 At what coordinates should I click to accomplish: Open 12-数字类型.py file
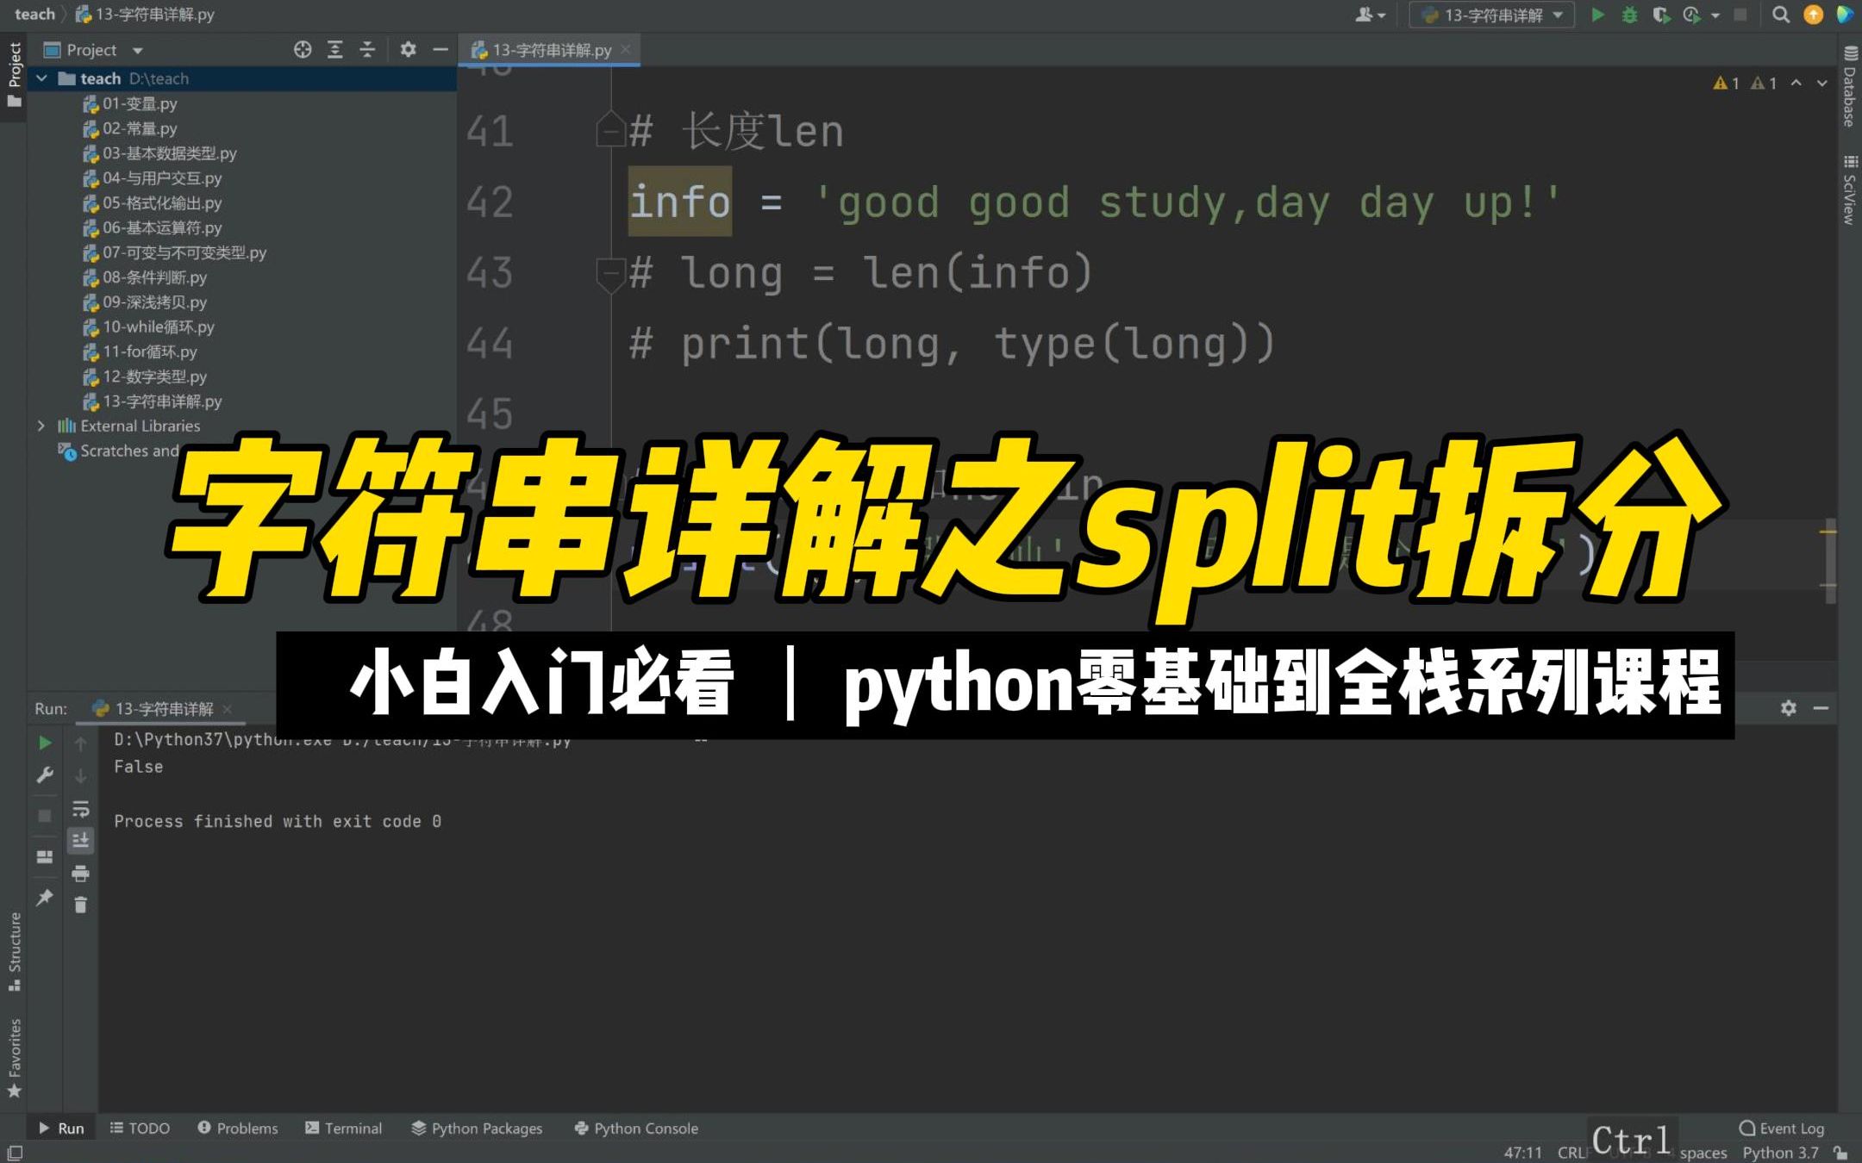[x=145, y=376]
